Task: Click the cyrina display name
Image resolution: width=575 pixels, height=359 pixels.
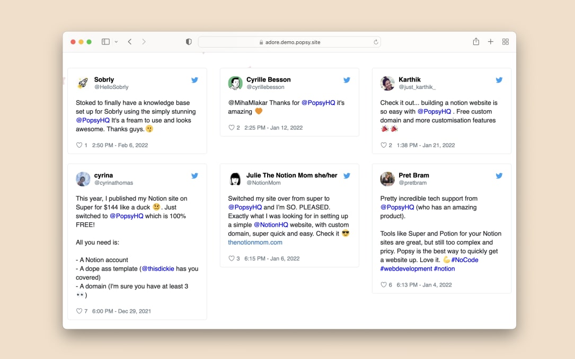Action: pos(104,175)
